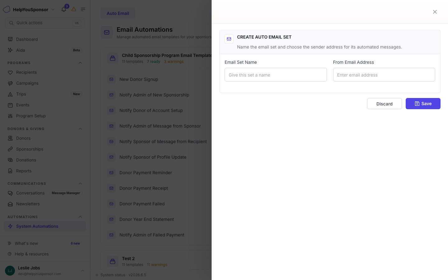
Task: Click the Recipients heart icon
Action: click(x=10, y=72)
